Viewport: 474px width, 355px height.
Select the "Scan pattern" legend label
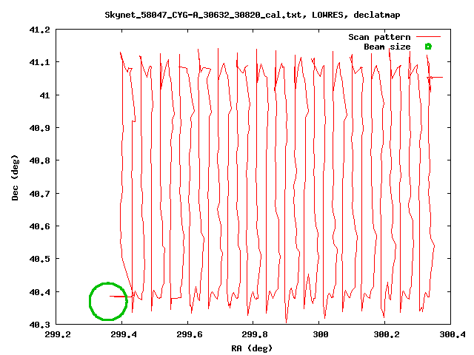[379, 37]
